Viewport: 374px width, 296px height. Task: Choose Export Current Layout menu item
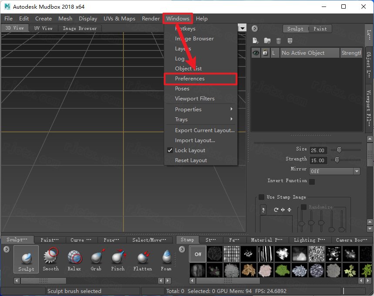(201, 130)
